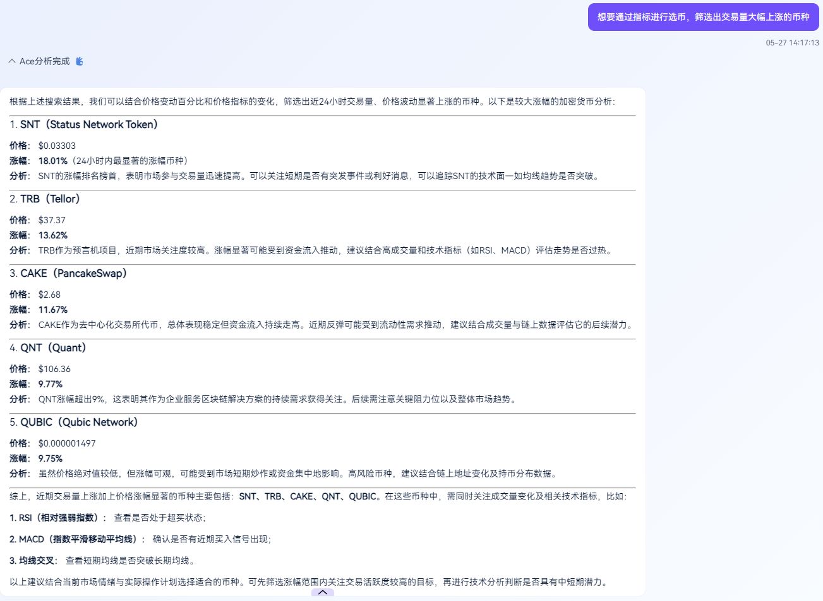Click the 18.01% gain value

tap(53, 161)
